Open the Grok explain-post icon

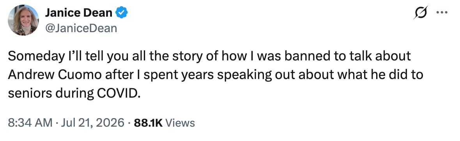tap(421, 12)
